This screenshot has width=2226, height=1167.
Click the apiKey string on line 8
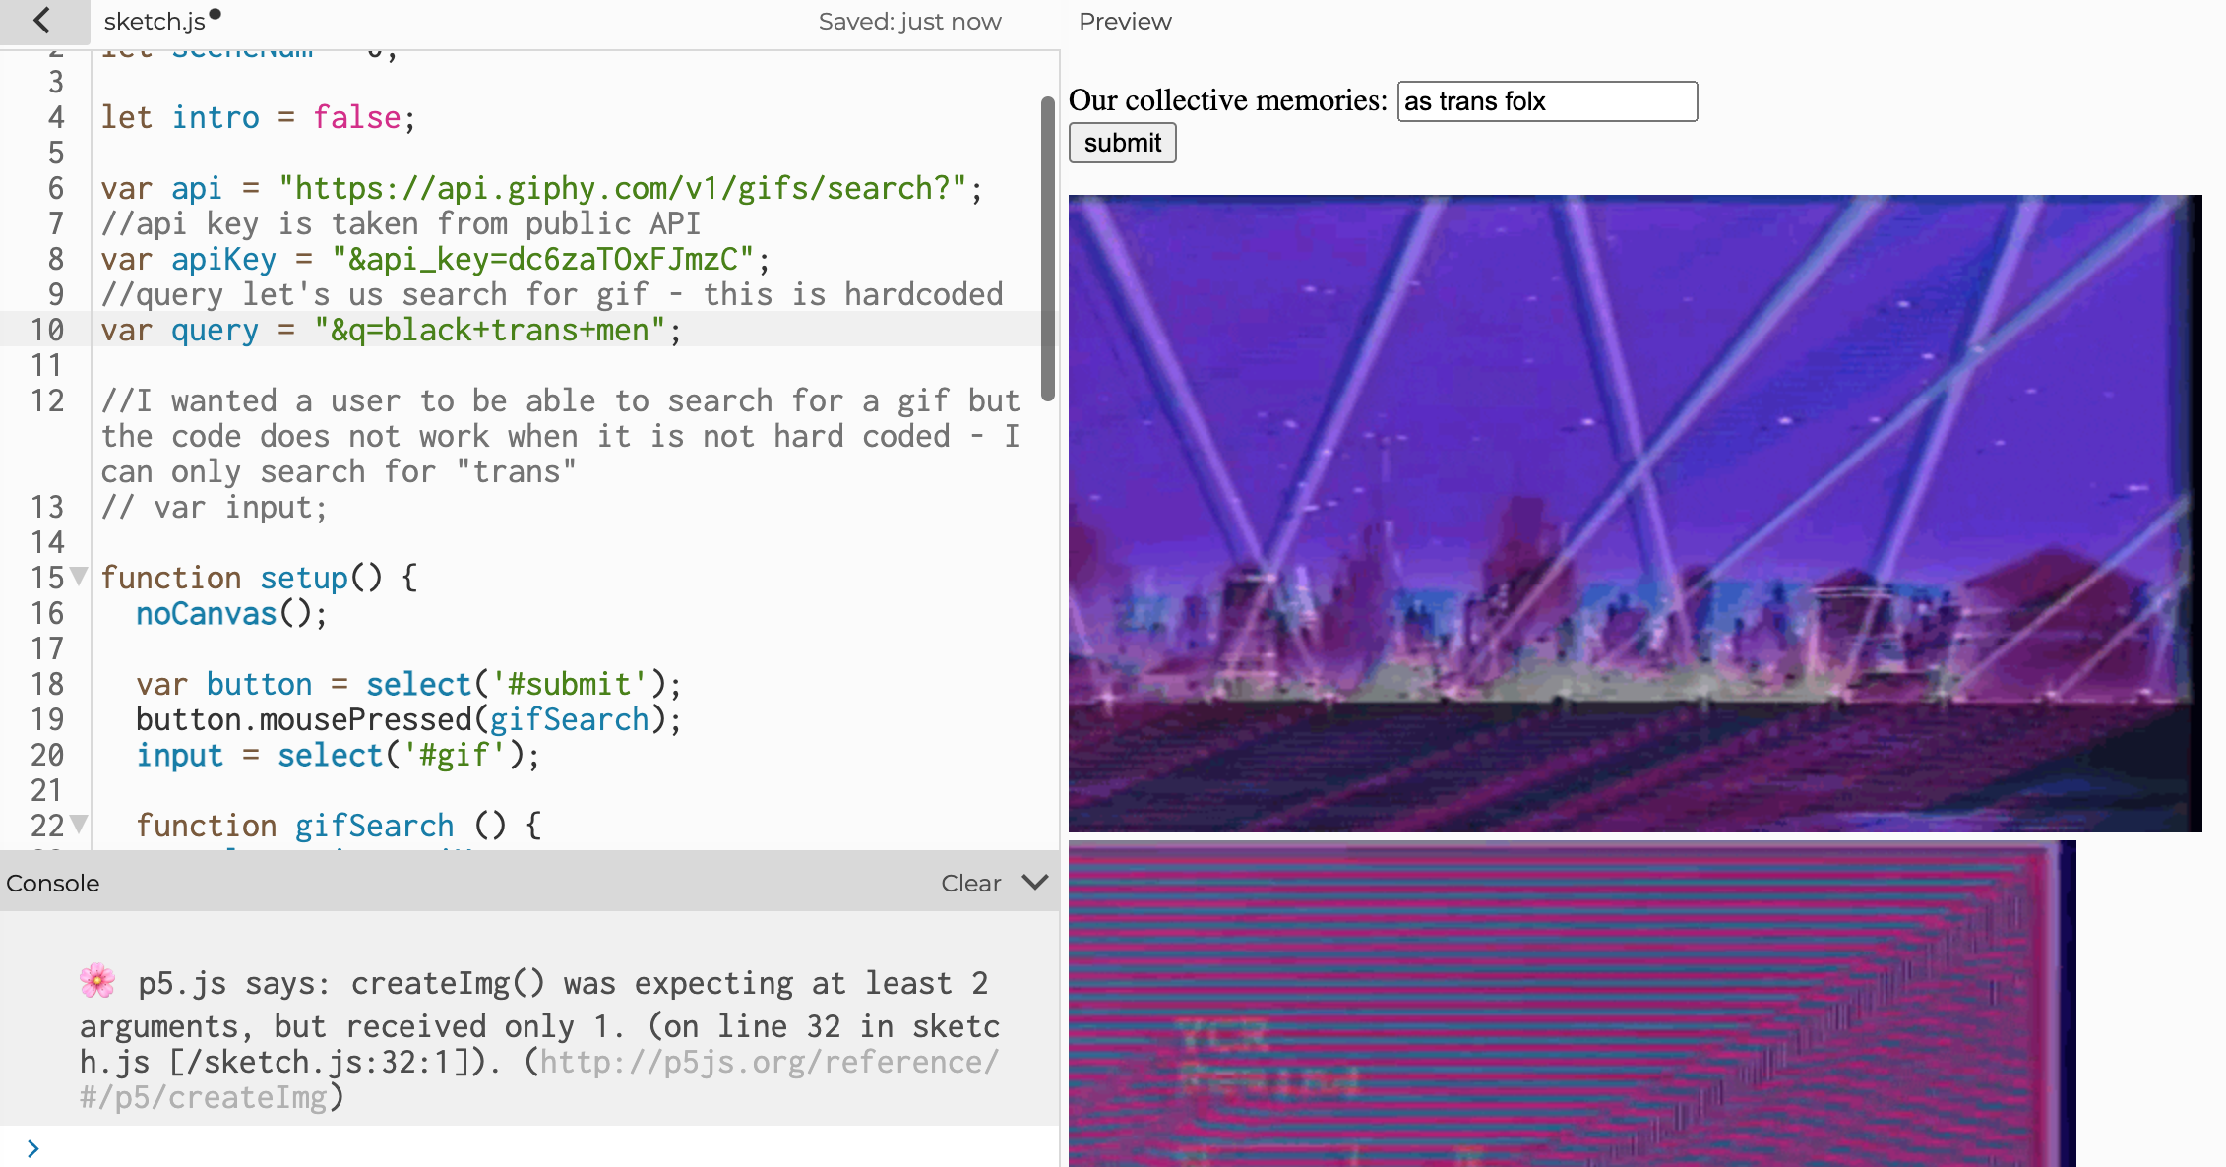tap(542, 259)
